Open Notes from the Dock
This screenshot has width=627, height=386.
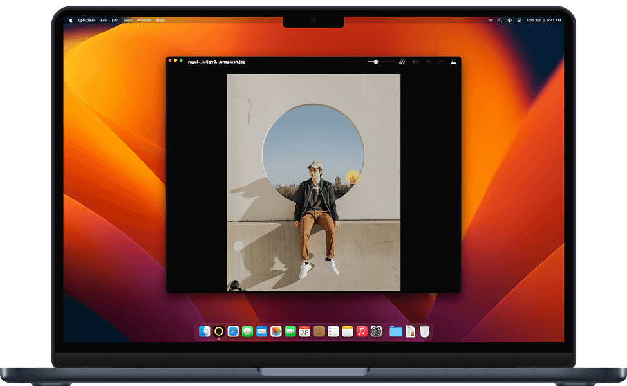348,331
